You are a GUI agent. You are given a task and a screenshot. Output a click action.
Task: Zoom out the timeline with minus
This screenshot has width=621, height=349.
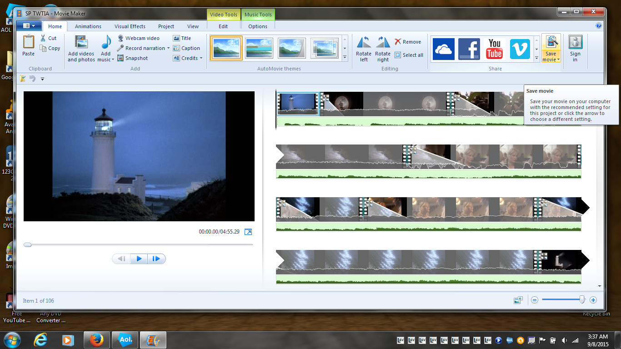pyautogui.click(x=535, y=300)
